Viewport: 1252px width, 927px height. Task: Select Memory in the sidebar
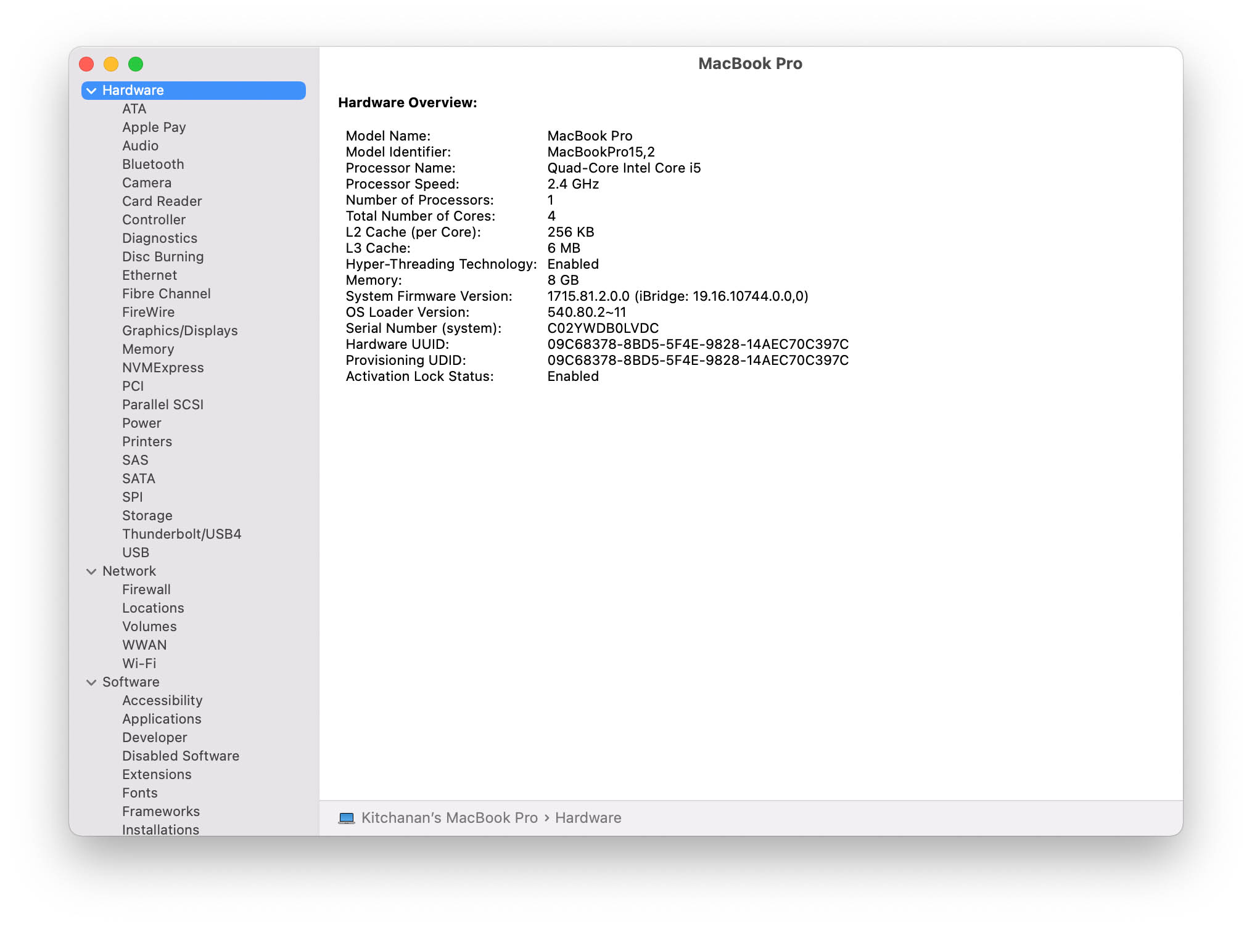click(148, 349)
